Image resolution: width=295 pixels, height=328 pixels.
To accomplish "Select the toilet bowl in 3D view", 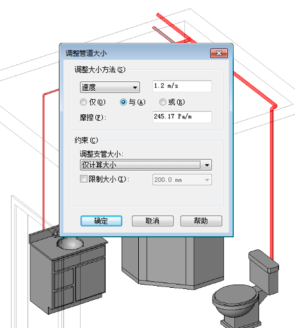I will pyautogui.click(x=235, y=299).
